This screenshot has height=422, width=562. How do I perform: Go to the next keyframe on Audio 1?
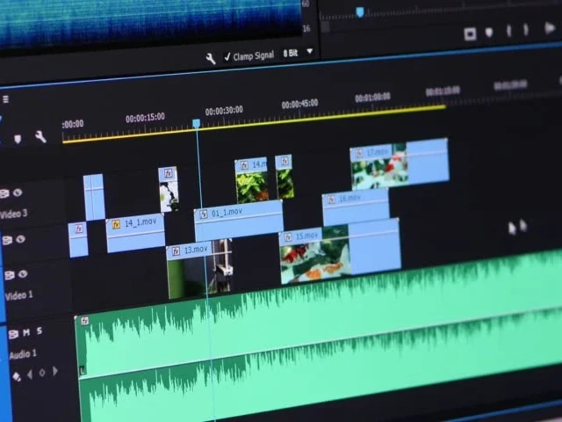[x=55, y=371]
